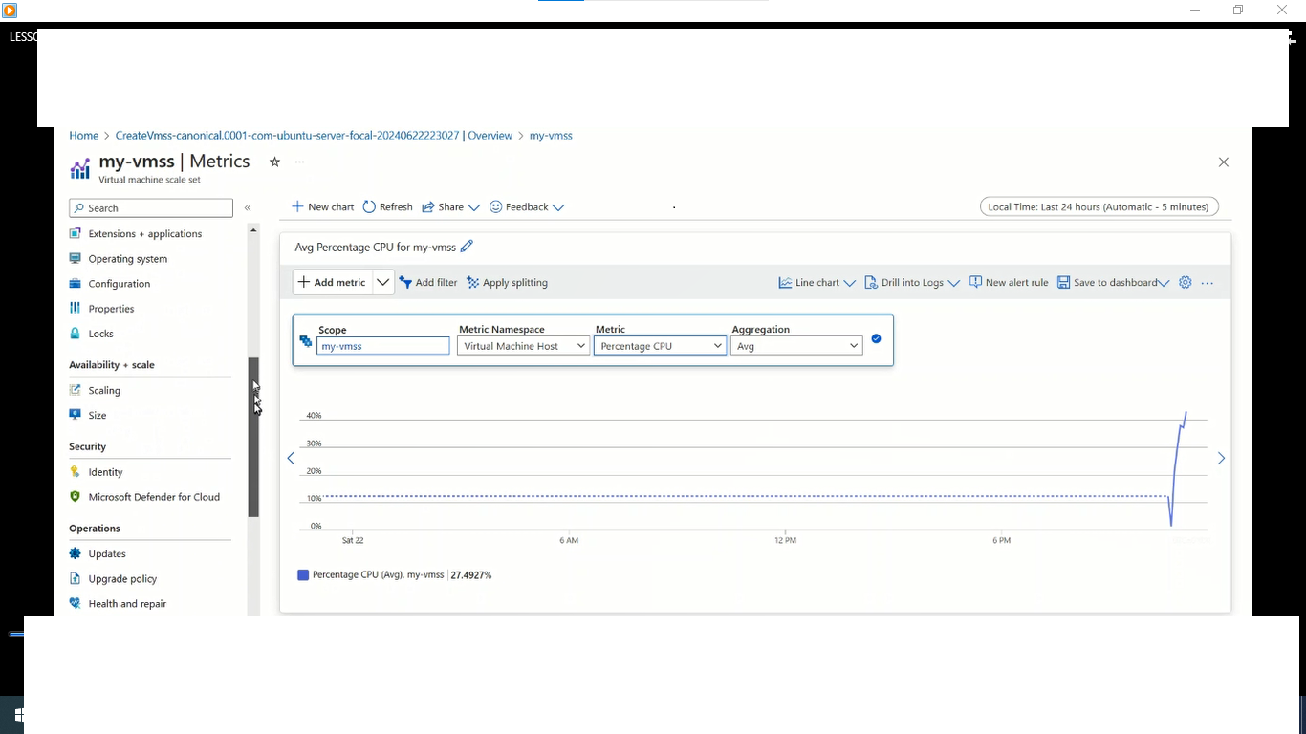This screenshot has height=734, width=1306.
Task: Toggle Percentage CPU legend series
Action: tap(303, 575)
